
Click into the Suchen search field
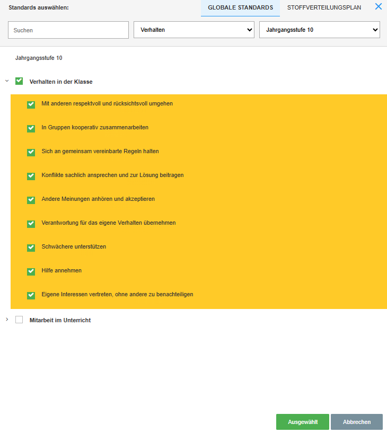(68, 30)
